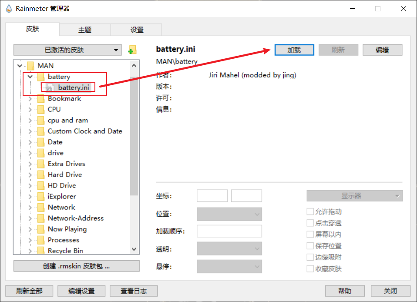Image resolution: width=417 pixels, height=302 pixels.
Task: Click 创建 .rmskin 皮肤包 button
Action: coord(76,266)
